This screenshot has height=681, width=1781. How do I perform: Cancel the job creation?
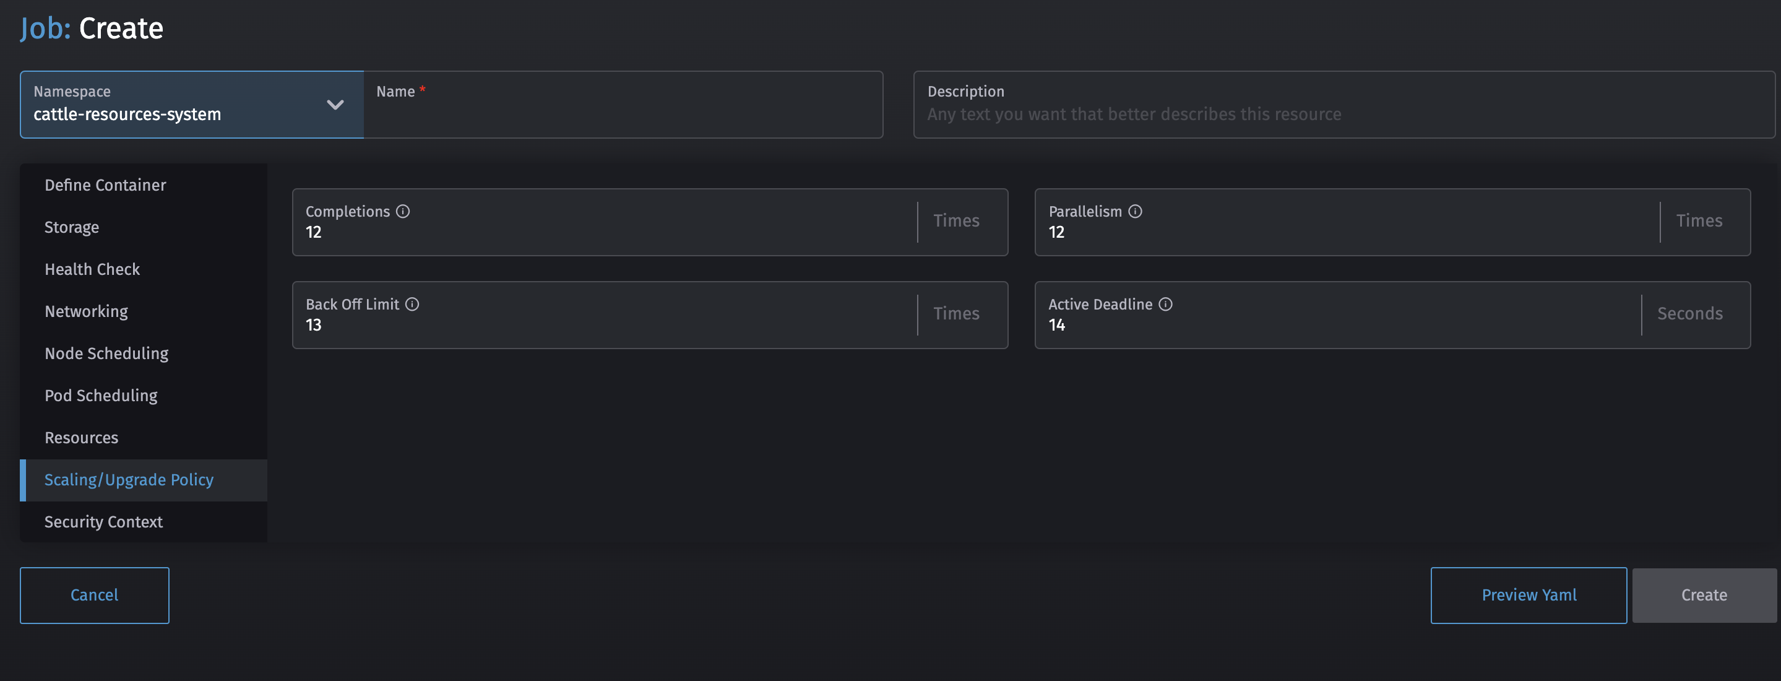point(94,594)
